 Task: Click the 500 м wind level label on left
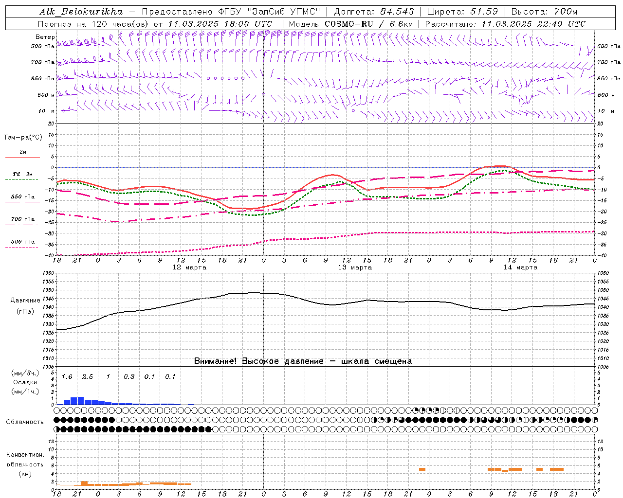(x=46, y=95)
